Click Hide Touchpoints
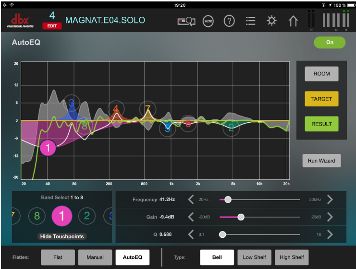The width and height of the screenshot is (356, 269). coord(62,236)
